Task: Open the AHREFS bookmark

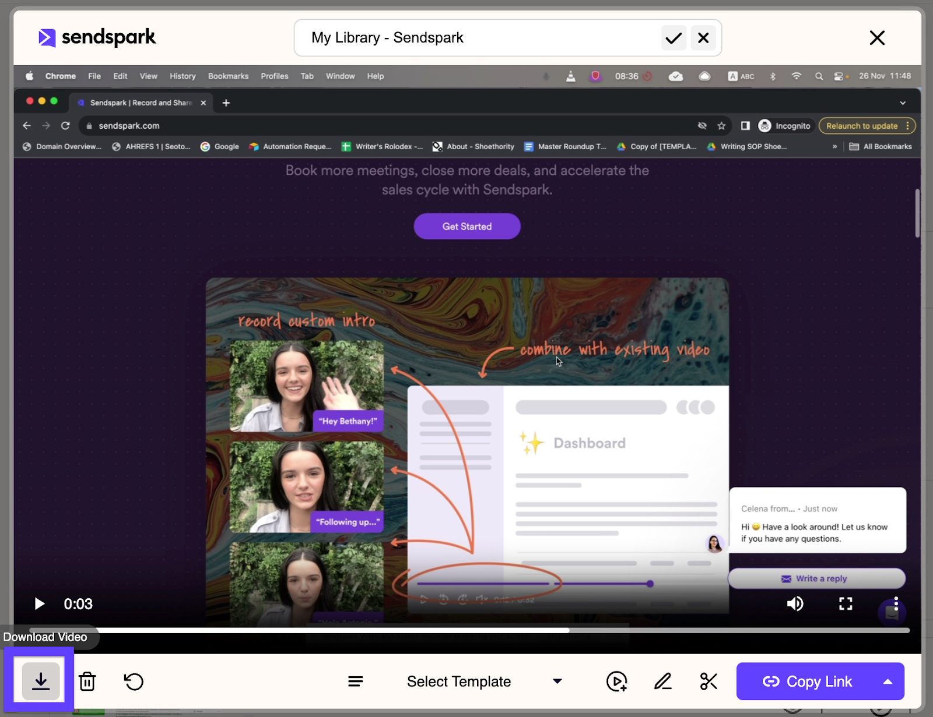Action: [151, 147]
